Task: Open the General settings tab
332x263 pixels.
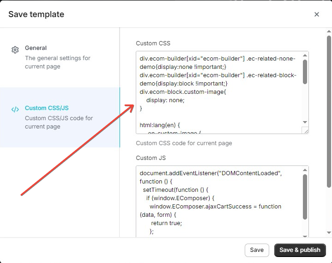Action: (x=36, y=48)
